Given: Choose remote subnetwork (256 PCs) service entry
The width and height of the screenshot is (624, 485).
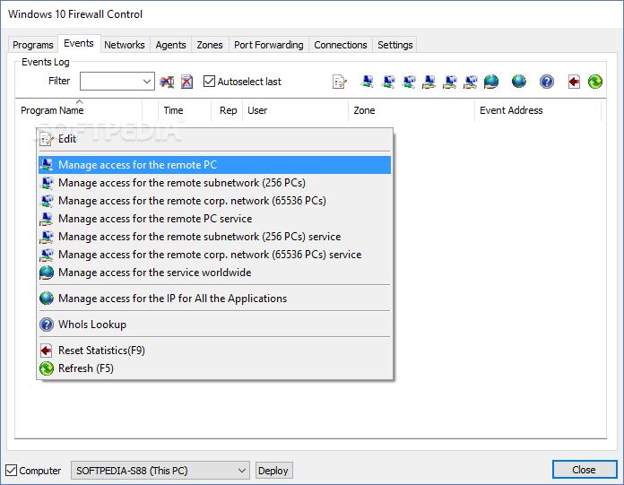Looking at the screenshot, I should tap(215, 237).
